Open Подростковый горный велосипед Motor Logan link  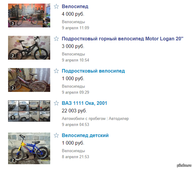(123, 39)
